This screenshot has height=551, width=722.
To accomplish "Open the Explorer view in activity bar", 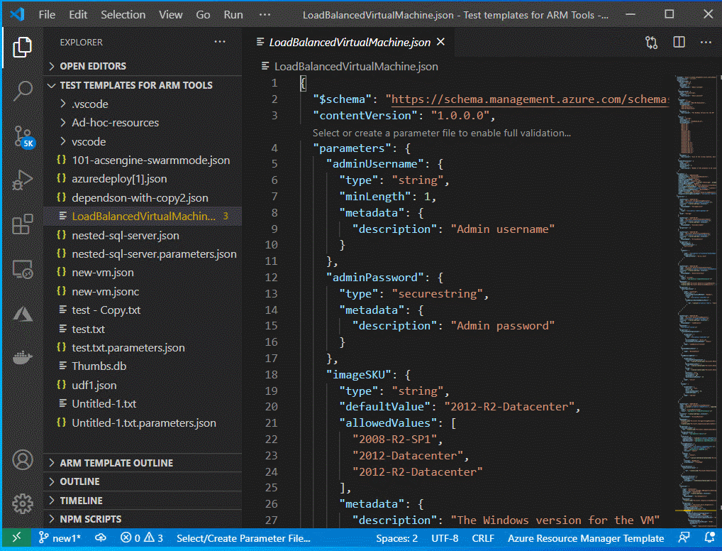I will pyautogui.click(x=22, y=48).
